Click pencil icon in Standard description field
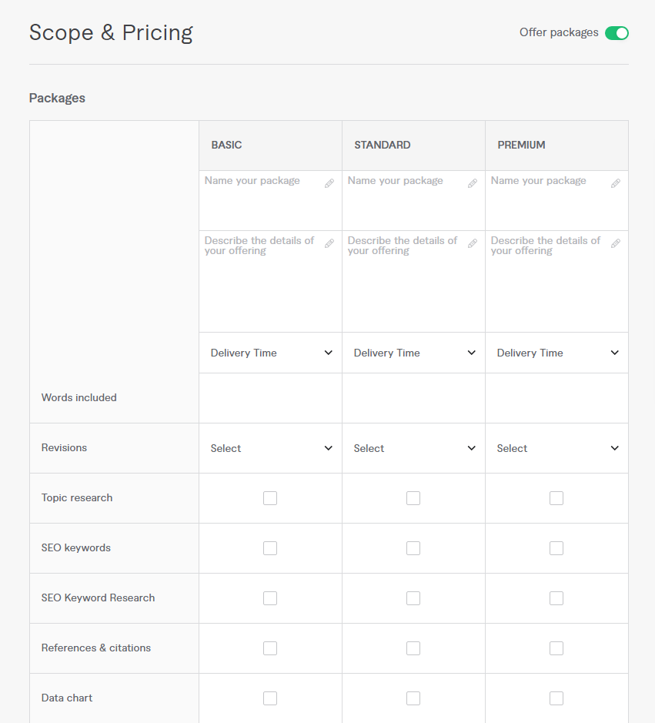Viewport: 655px width, 723px height. 473,243
